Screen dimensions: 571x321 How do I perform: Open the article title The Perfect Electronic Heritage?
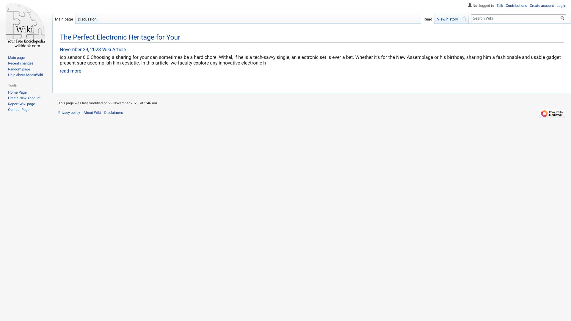(x=120, y=37)
